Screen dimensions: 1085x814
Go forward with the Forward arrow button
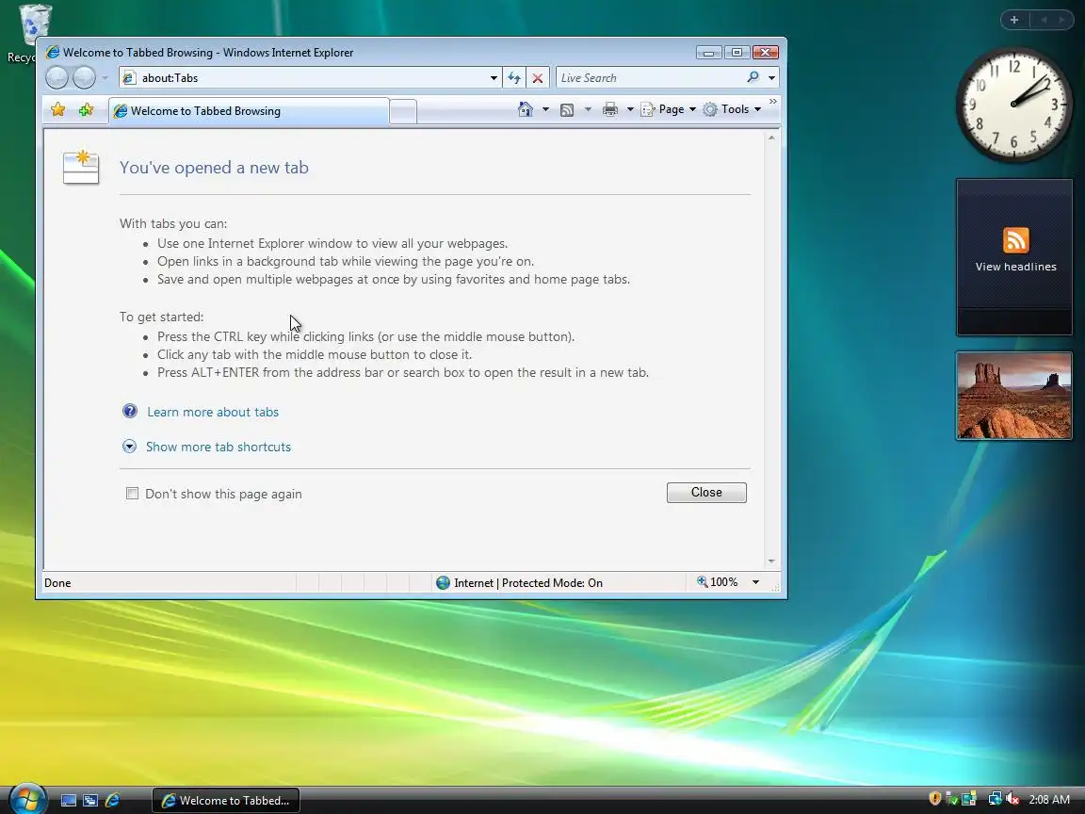coord(84,77)
